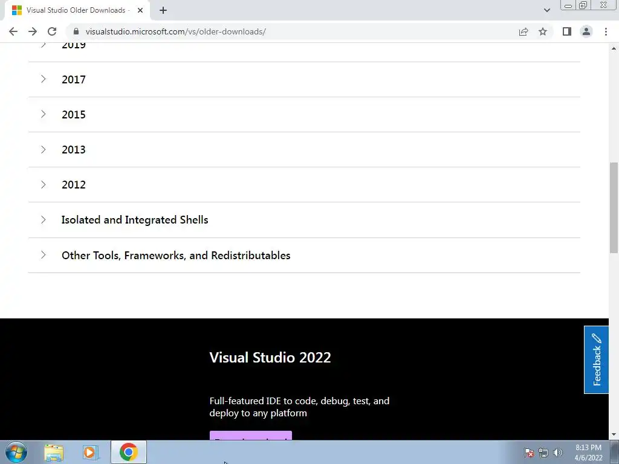Click the address bar URL
619x464 pixels.
[176, 31]
